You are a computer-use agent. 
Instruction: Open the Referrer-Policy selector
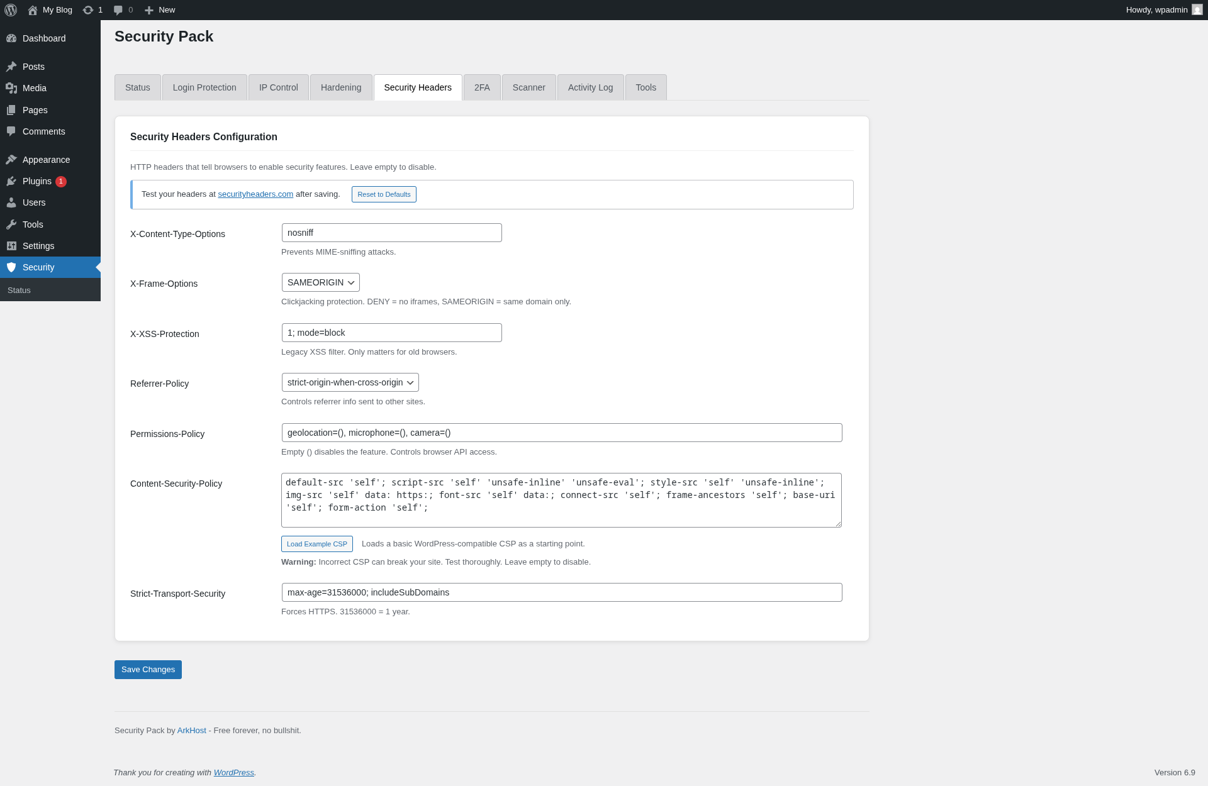click(x=350, y=382)
